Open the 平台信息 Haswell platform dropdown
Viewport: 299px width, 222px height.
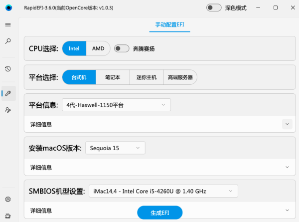pos(116,105)
